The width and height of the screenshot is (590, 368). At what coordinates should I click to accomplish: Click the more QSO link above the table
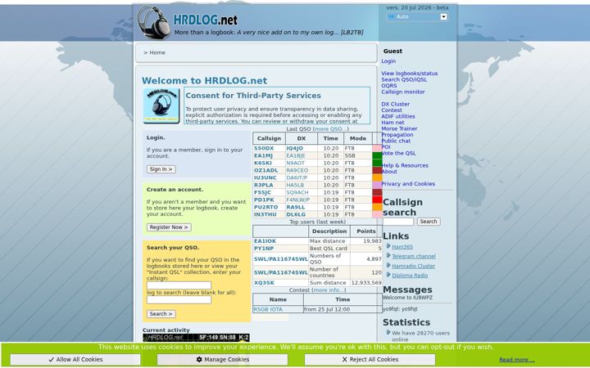click(x=330, y=129)
